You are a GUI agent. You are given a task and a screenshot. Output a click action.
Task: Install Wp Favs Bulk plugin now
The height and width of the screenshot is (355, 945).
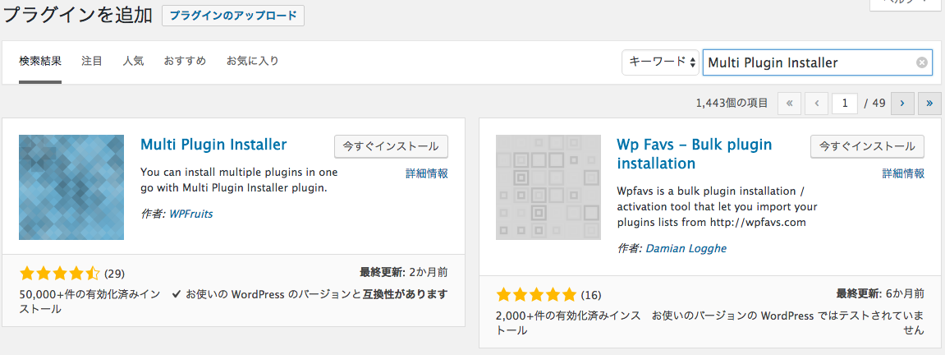[x=868, y=146]
